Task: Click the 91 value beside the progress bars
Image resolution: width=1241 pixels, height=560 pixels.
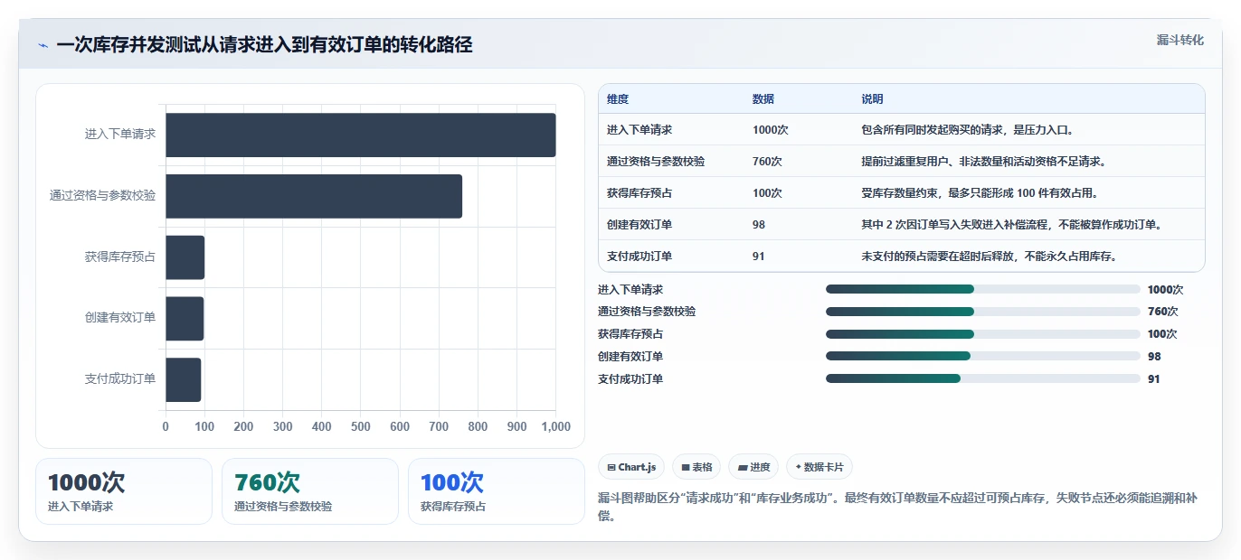Action: click(x=1154, y=379)
